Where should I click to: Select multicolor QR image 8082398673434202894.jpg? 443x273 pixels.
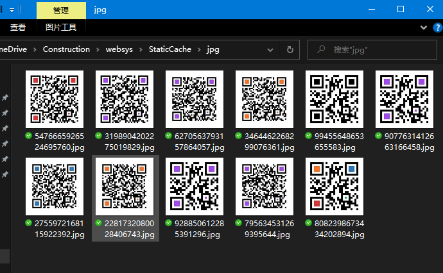pos(334,186)
